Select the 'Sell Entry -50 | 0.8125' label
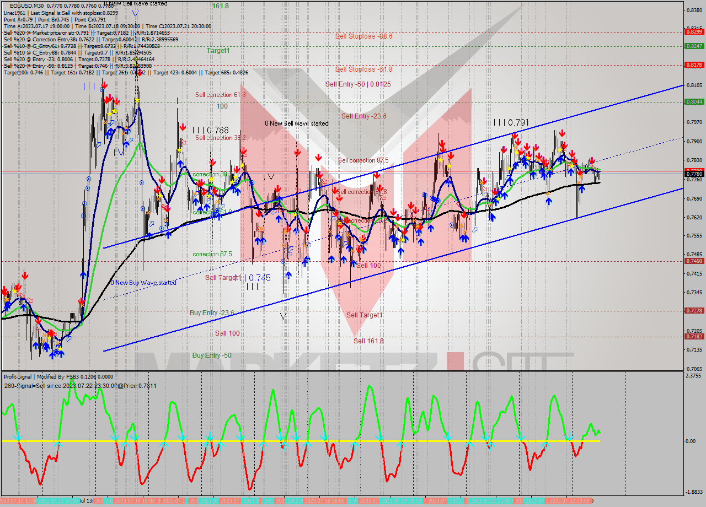 pos(358,84)
